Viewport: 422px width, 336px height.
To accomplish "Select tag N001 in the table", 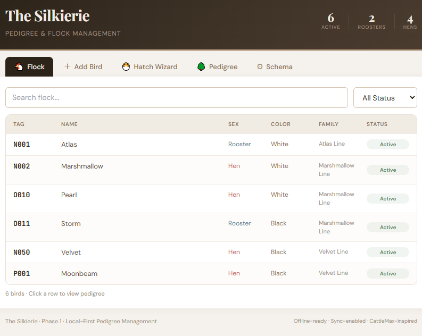I will (x=21, y=145).
